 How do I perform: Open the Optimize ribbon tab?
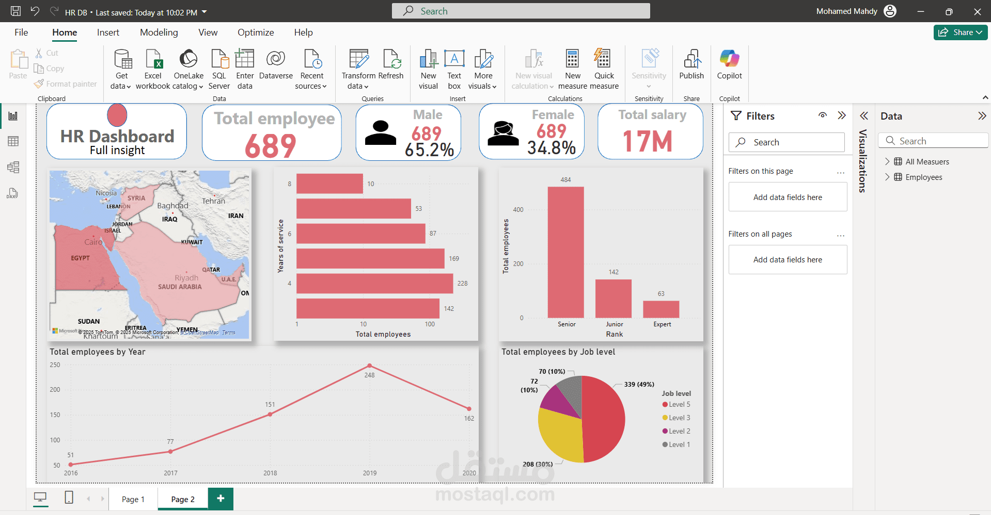(256, 32)
